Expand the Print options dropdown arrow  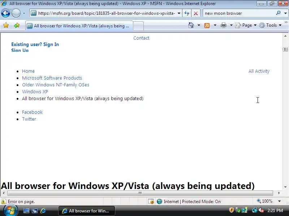pos(231,25)
